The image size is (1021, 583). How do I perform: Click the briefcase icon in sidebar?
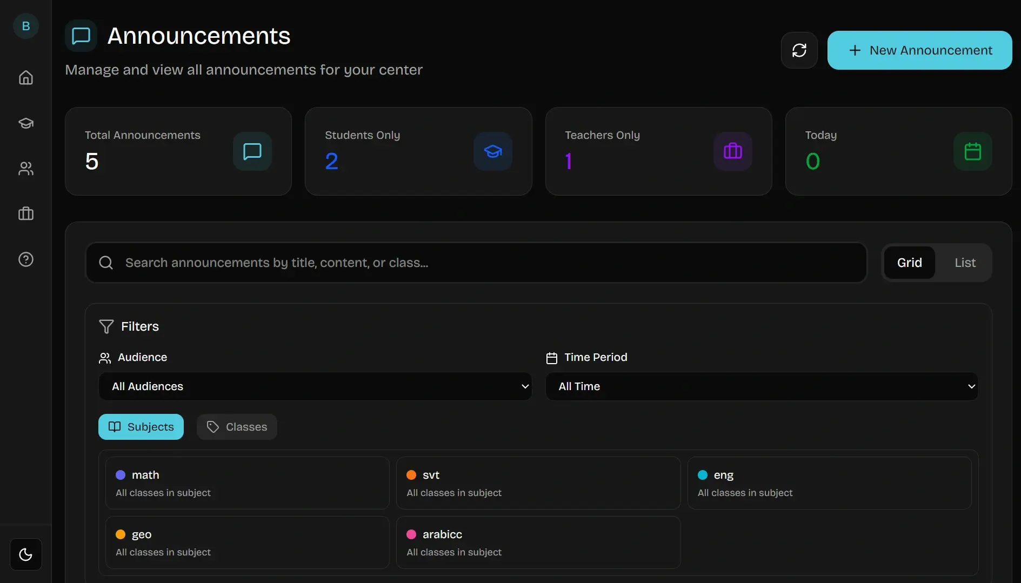click(x=26, y=214)
